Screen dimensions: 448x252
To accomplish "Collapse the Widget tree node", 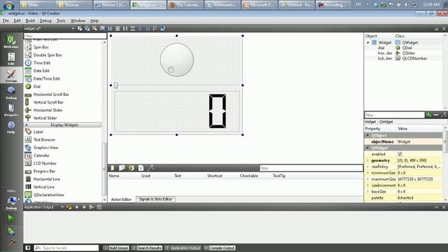I will click(368, 43).
